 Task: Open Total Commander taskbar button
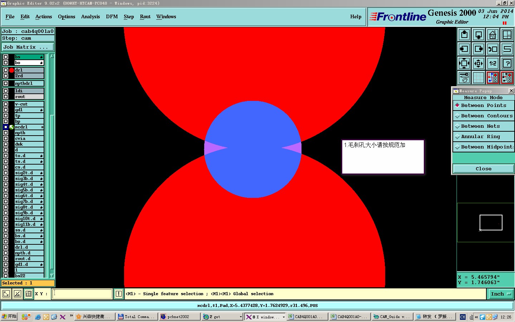pyautogui.click(x=137, y=317)
